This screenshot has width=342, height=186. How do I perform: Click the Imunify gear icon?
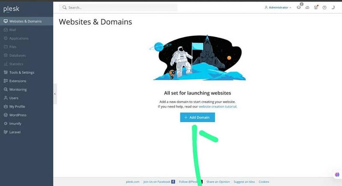[x=6, y=123]
